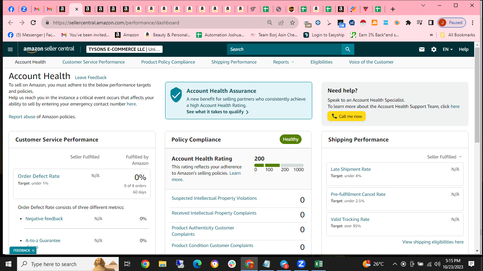Close the active browser tab
This screenshot has height=271, width=483.
[x=76, y=9]
